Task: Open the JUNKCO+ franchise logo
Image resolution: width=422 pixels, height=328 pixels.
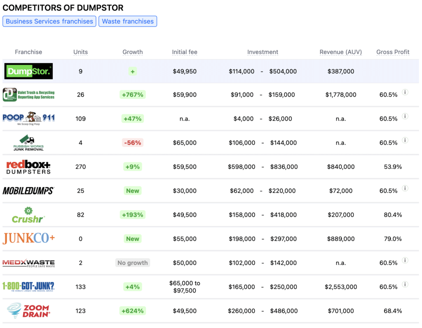Action: click(28, 238)
